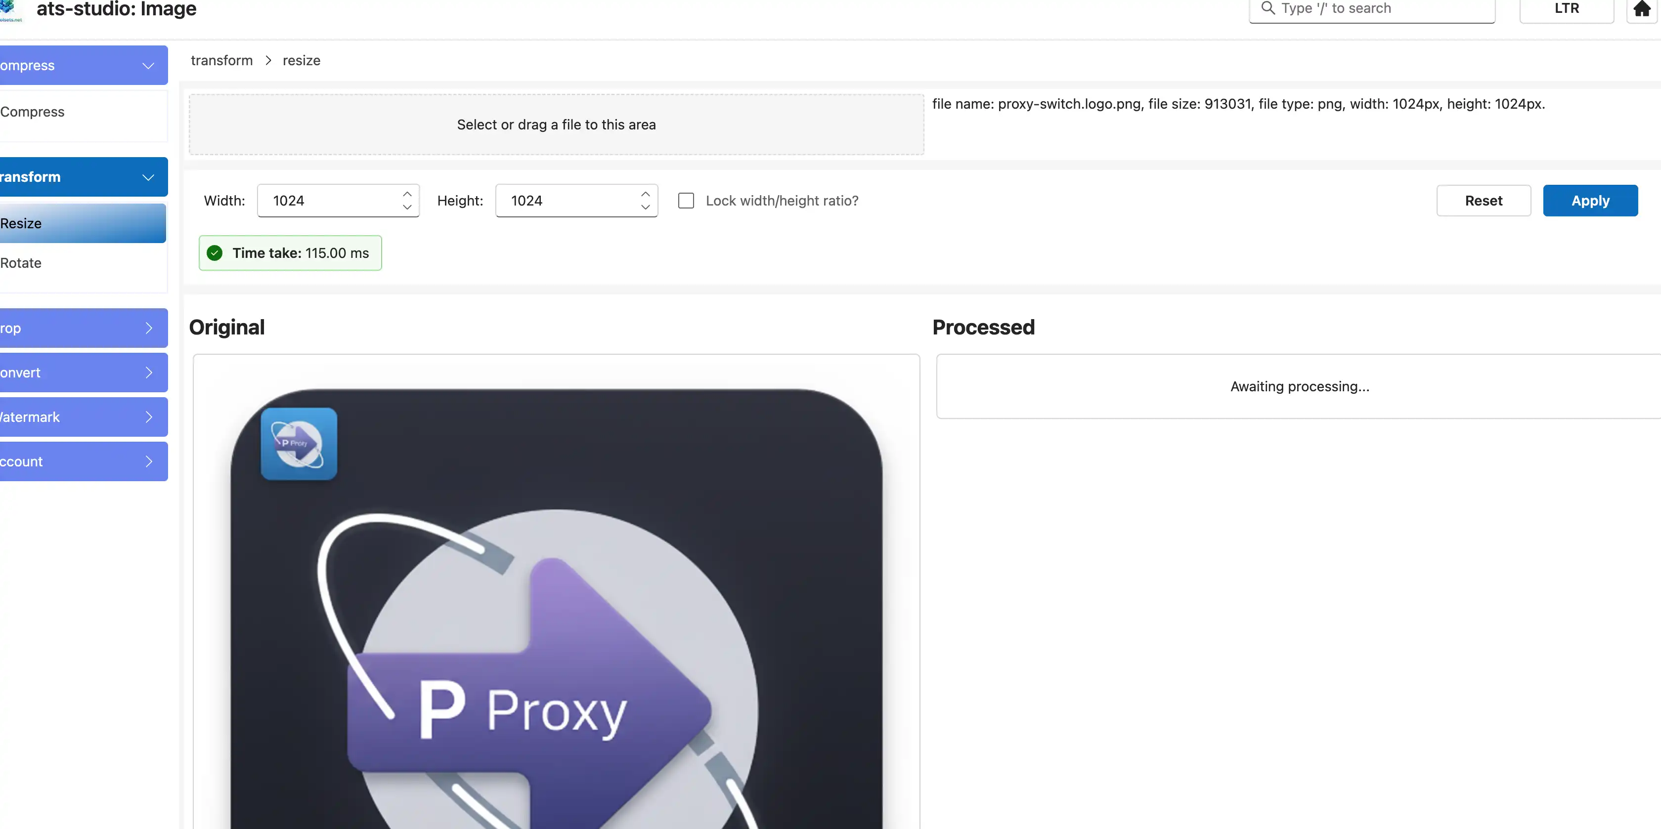The height and width of the screenshot is (829, 1661).
Task: Toggle the LTR direction button
Action: pyautogui.click(x=1566, y=9)
